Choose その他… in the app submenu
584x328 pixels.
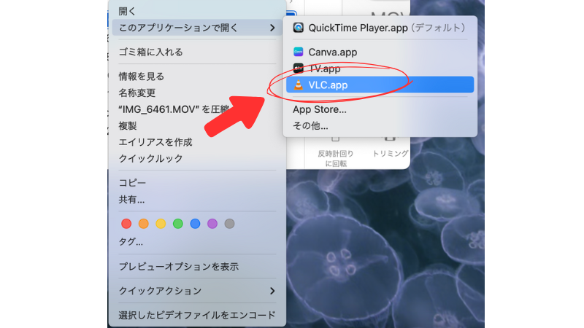[380, 125]
